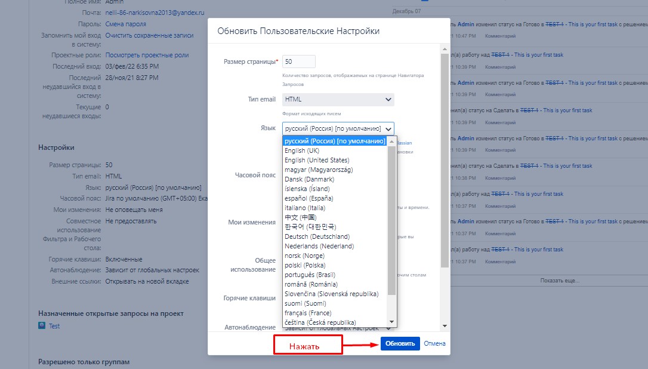This screenshot has height=369, width=648.
Task: Click Комментарий next to 10:47 PM
Action: point(500,36)
